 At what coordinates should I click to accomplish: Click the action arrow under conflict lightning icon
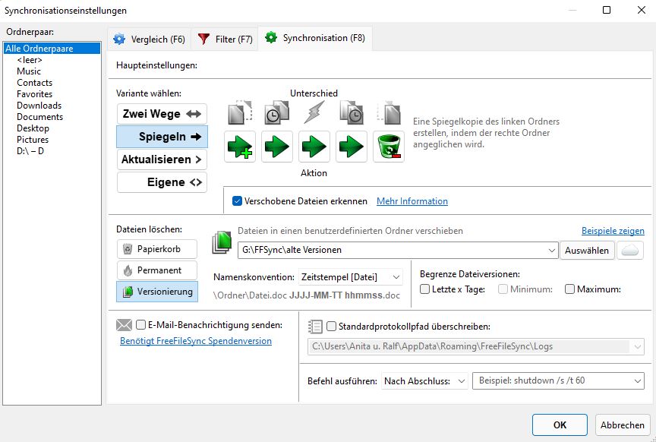(x=314, y=147)
